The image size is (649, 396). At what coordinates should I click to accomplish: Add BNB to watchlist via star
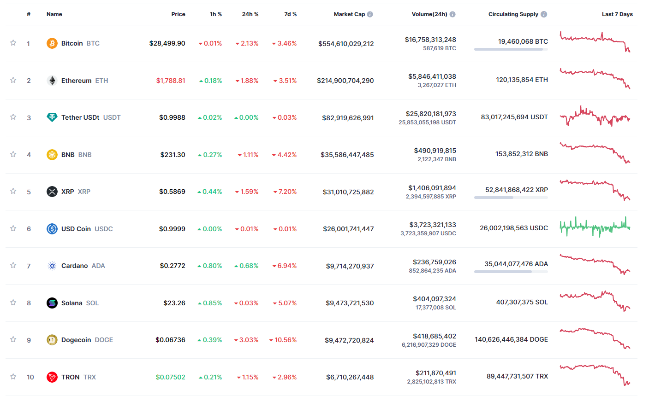tap(13, 154)
